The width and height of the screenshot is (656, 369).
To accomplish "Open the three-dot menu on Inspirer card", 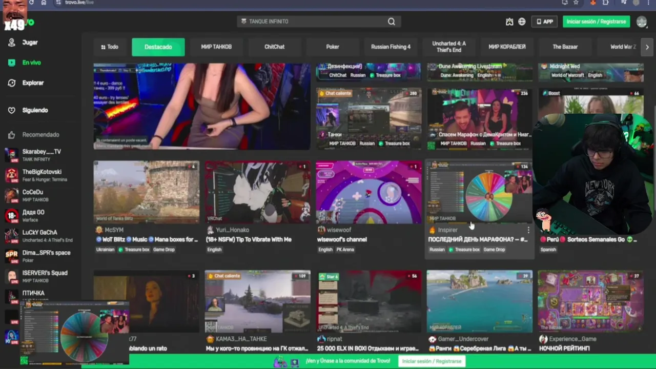I will [528, 230].
